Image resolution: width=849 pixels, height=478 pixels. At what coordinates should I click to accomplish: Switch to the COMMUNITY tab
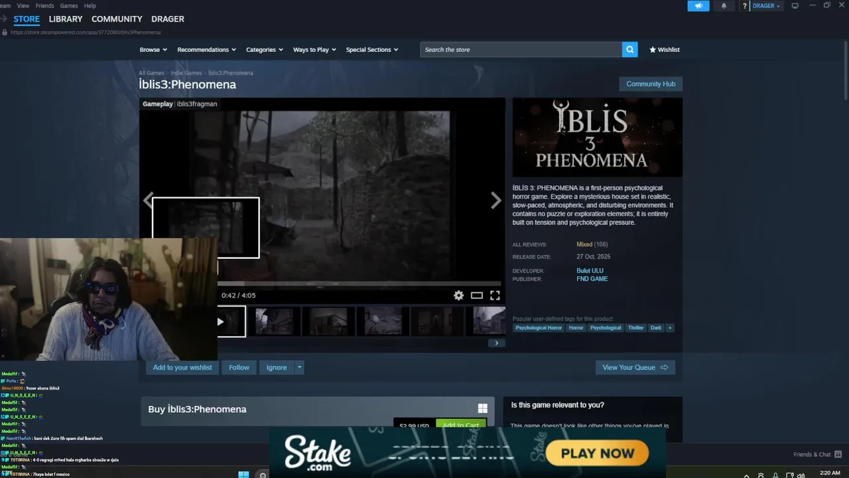(117, 19)
